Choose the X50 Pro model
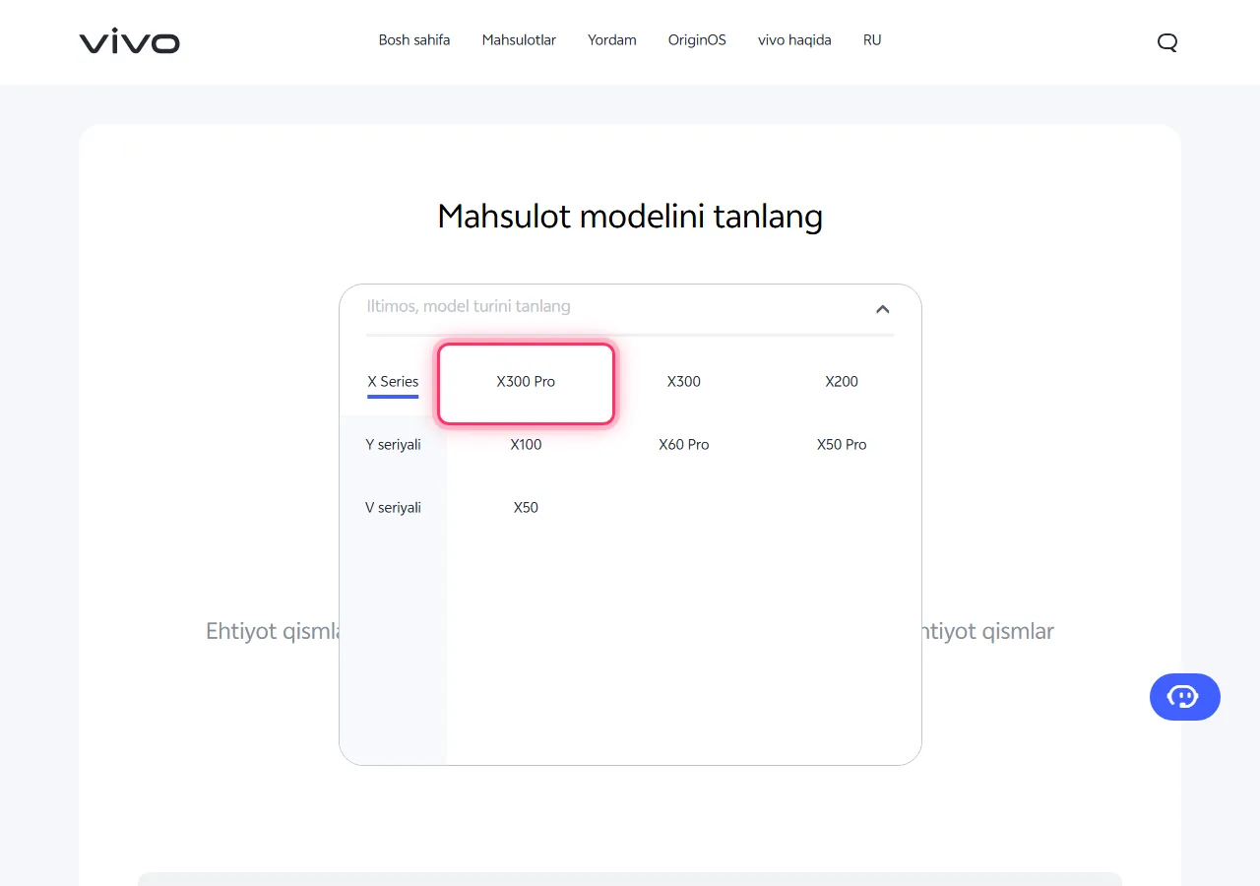This screenshot has width=1260, height=886. (x=842, y=445)
